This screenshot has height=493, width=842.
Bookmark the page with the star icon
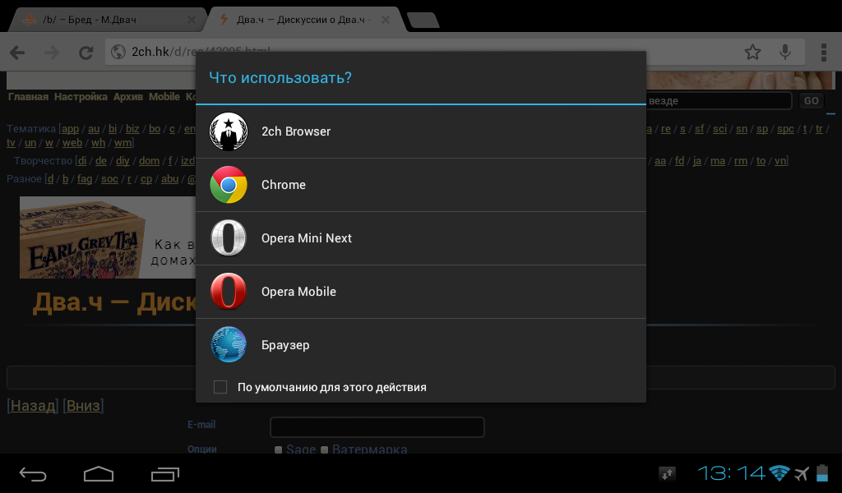(753, 52)
